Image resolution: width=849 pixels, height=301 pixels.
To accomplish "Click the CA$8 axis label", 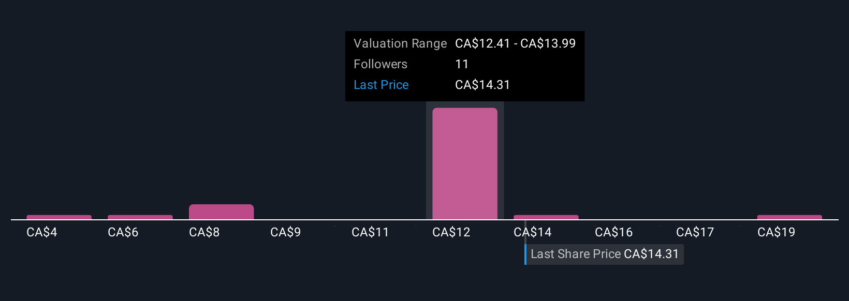I will coord(204,232).
